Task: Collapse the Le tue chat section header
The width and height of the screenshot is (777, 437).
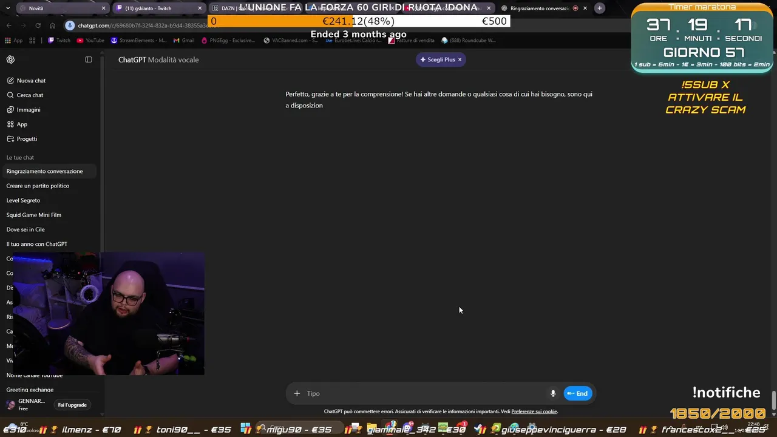Action: coord(20,157)
